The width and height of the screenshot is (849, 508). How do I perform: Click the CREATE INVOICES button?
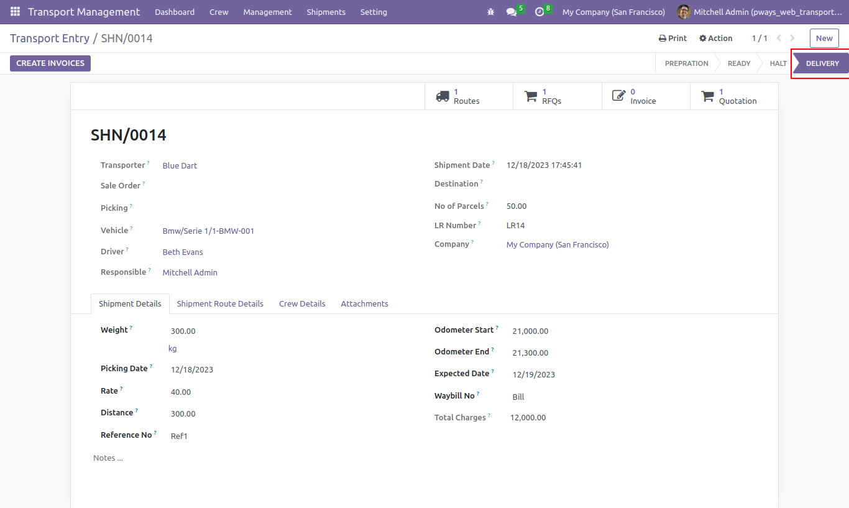(50, 63)
